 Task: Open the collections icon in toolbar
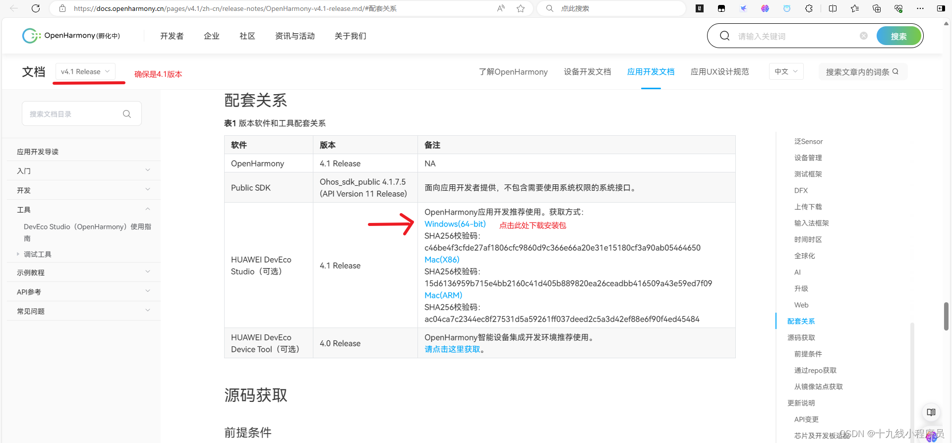(x=877, y=8)
